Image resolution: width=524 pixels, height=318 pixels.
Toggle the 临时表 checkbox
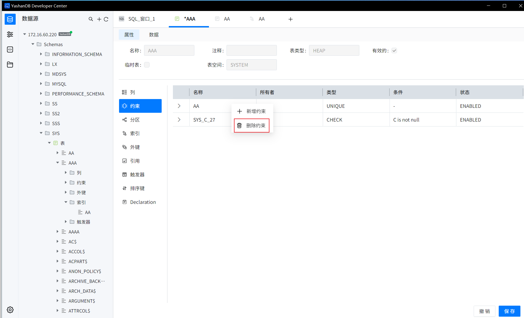pyautogui.click(x=147, y=65)
